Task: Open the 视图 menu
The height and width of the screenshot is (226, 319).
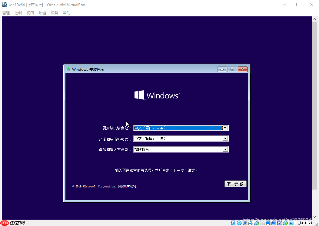Action: pyautogui.click(x=30, y=13)
